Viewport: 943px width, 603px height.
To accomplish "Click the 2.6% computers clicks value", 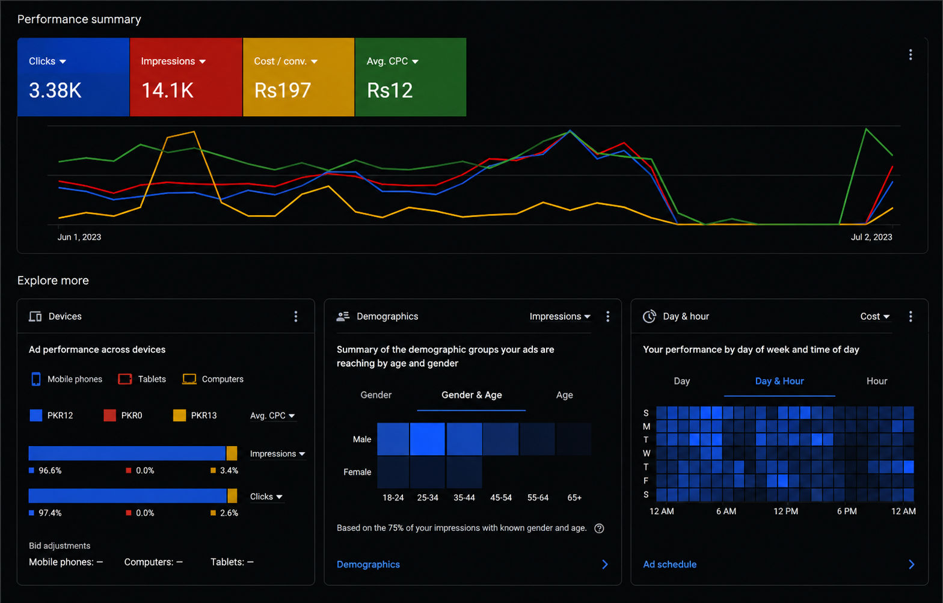I will [x=229, y=513].
